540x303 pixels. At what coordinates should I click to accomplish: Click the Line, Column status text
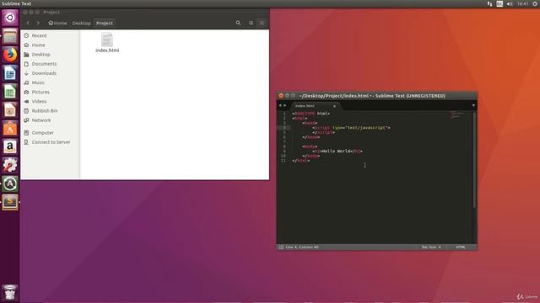pyautogui.click(x=302, y=247)
